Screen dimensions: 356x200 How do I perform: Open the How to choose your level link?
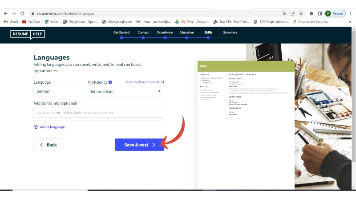pyautogui.click(x=145, y=82)
